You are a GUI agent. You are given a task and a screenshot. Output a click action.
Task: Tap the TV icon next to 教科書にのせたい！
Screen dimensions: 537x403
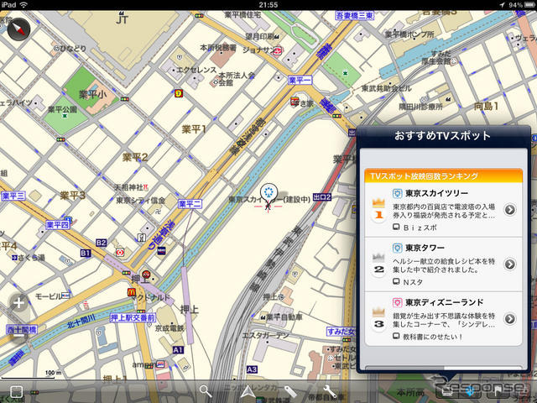coord(396,336)
